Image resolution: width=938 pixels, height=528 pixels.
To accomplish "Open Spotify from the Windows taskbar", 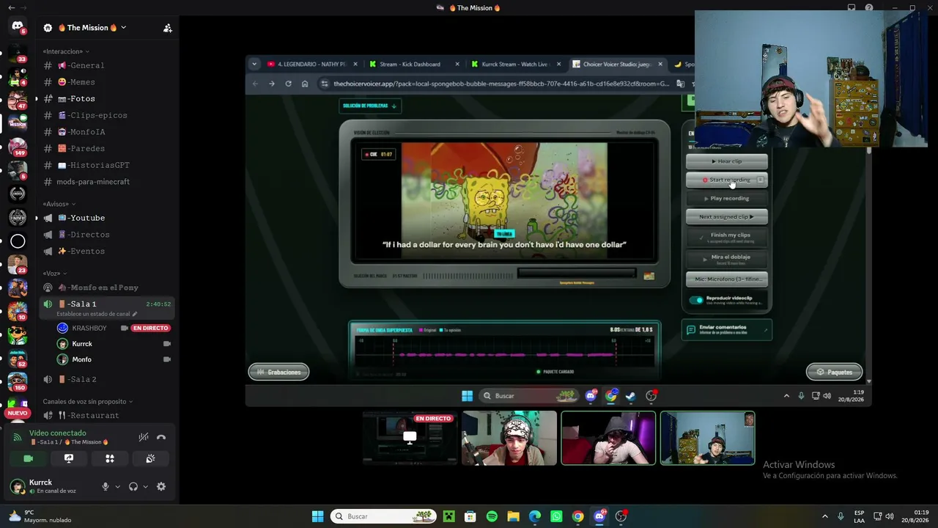I will click(x=492, y=516).
